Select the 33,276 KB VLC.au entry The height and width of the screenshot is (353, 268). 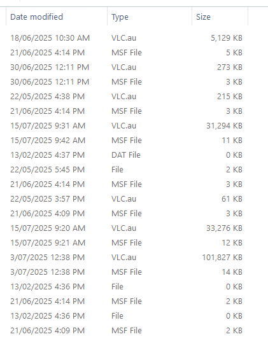pos(126,228)
